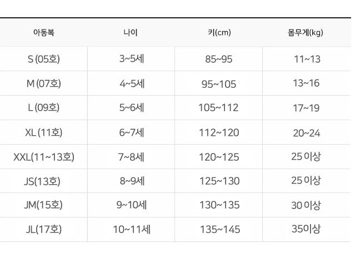The height and width of the screenshot is (262, 355).
Task: Click the 135~145 height cell
Action: pyautogui.click(x=220, y=229)
